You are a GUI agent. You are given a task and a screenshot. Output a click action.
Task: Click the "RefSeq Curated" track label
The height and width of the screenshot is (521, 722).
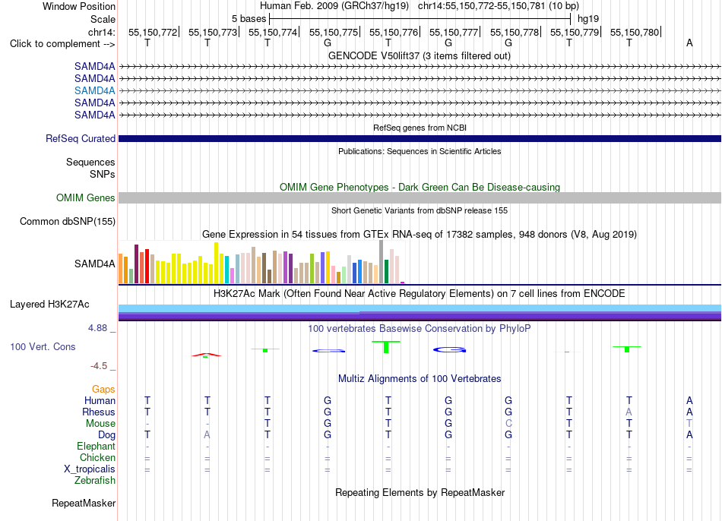click(80, 138)
